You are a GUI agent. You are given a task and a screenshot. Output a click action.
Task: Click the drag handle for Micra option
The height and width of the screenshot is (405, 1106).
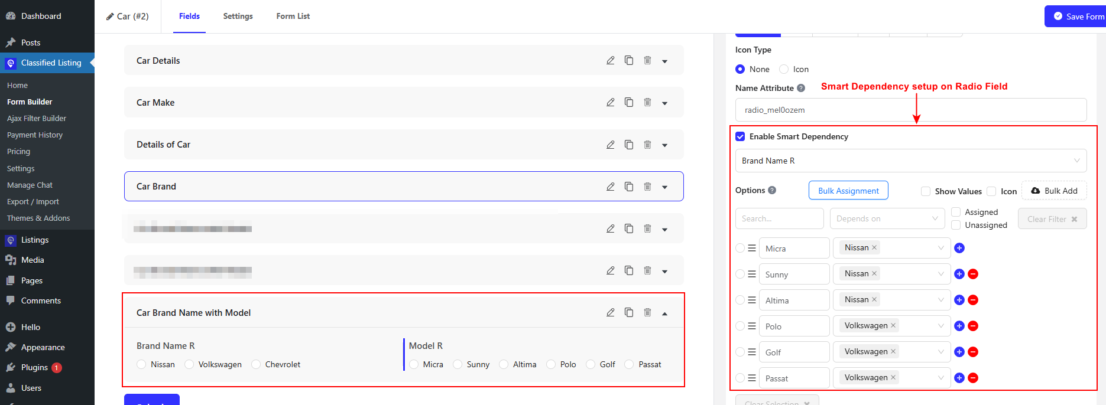(752, 248)
